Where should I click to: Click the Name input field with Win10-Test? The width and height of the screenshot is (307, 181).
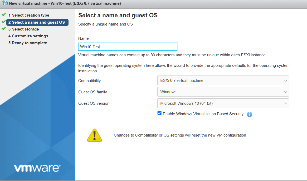click(x=128, y=47)
